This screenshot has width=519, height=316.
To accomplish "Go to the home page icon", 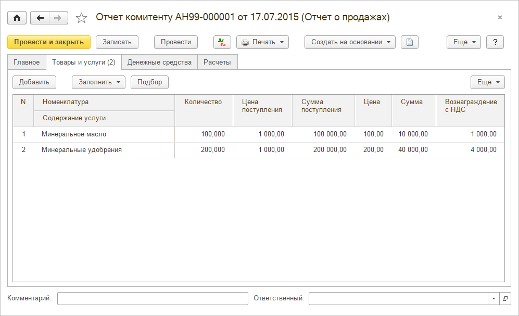I will 17,18.
